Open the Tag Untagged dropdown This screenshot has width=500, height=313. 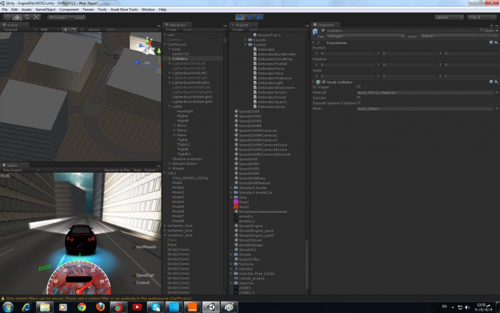[365, 37]
